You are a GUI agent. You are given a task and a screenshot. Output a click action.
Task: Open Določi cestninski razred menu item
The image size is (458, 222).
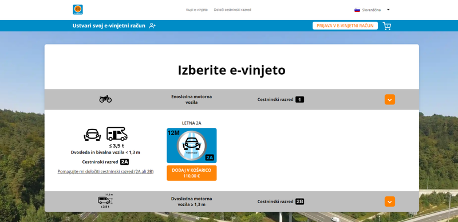232,10
